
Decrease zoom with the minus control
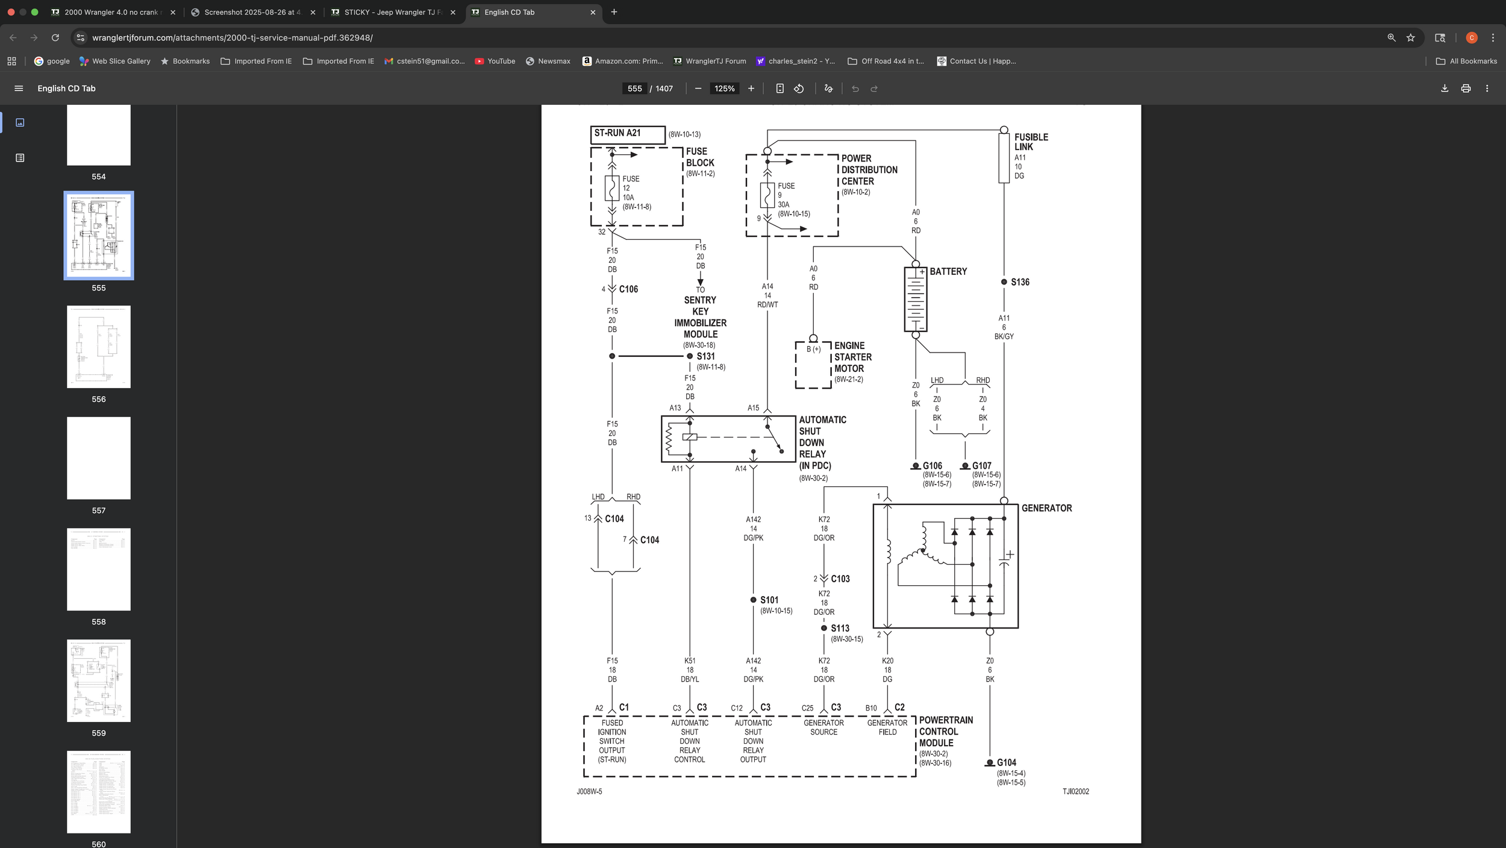pos(698,88)
